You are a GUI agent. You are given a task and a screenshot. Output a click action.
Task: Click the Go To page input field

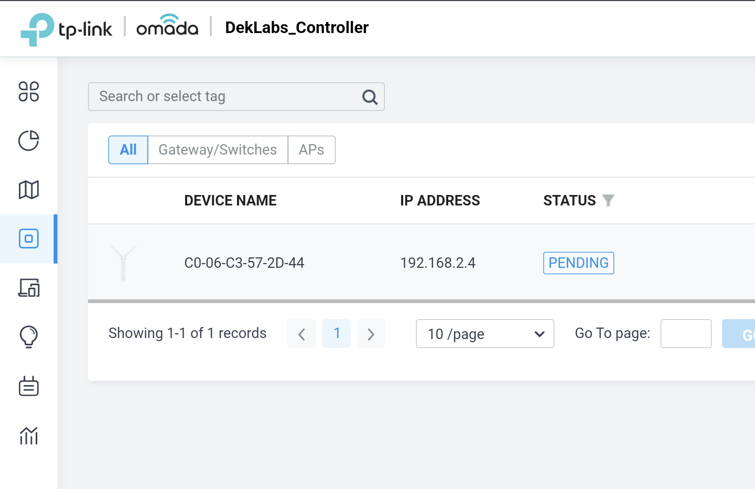[x=686, y=334]
